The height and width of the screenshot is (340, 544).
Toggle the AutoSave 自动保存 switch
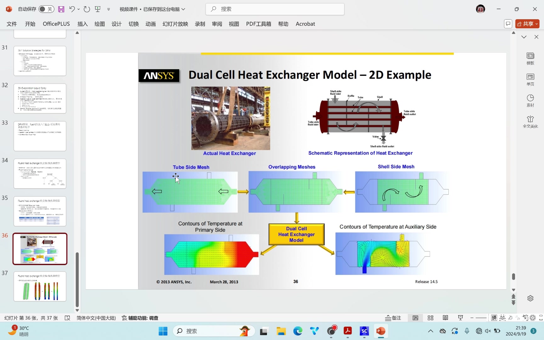click(x=46, y=9)
